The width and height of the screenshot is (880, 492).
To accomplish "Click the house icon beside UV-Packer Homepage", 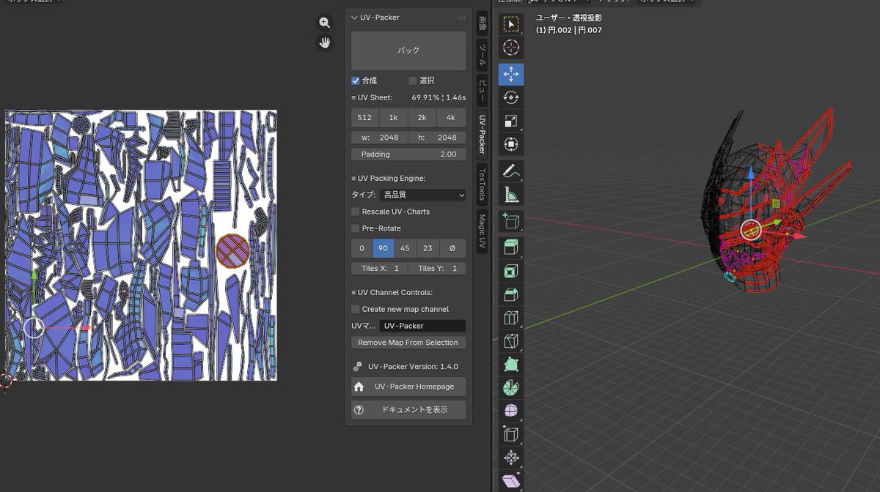I will coord(359,387).
